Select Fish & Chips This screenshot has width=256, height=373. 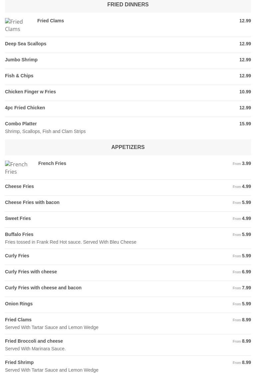19,76
